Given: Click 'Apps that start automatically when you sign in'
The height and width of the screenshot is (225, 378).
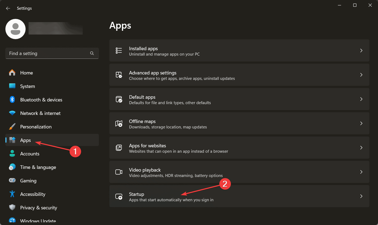Looking at the screenshot, I should click(x=171, y=200).
